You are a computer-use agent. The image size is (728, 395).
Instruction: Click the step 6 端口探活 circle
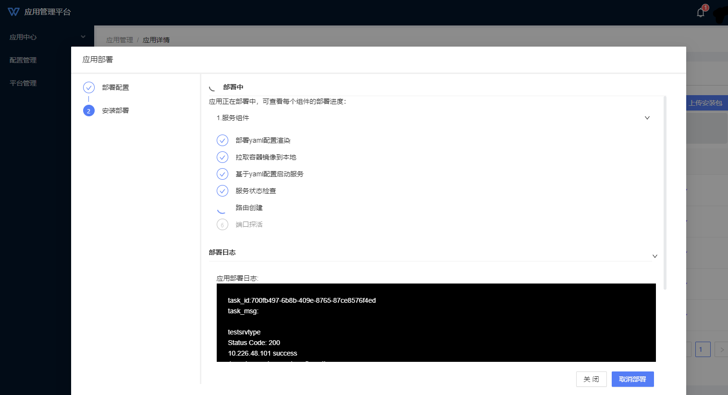coord(222,224)
